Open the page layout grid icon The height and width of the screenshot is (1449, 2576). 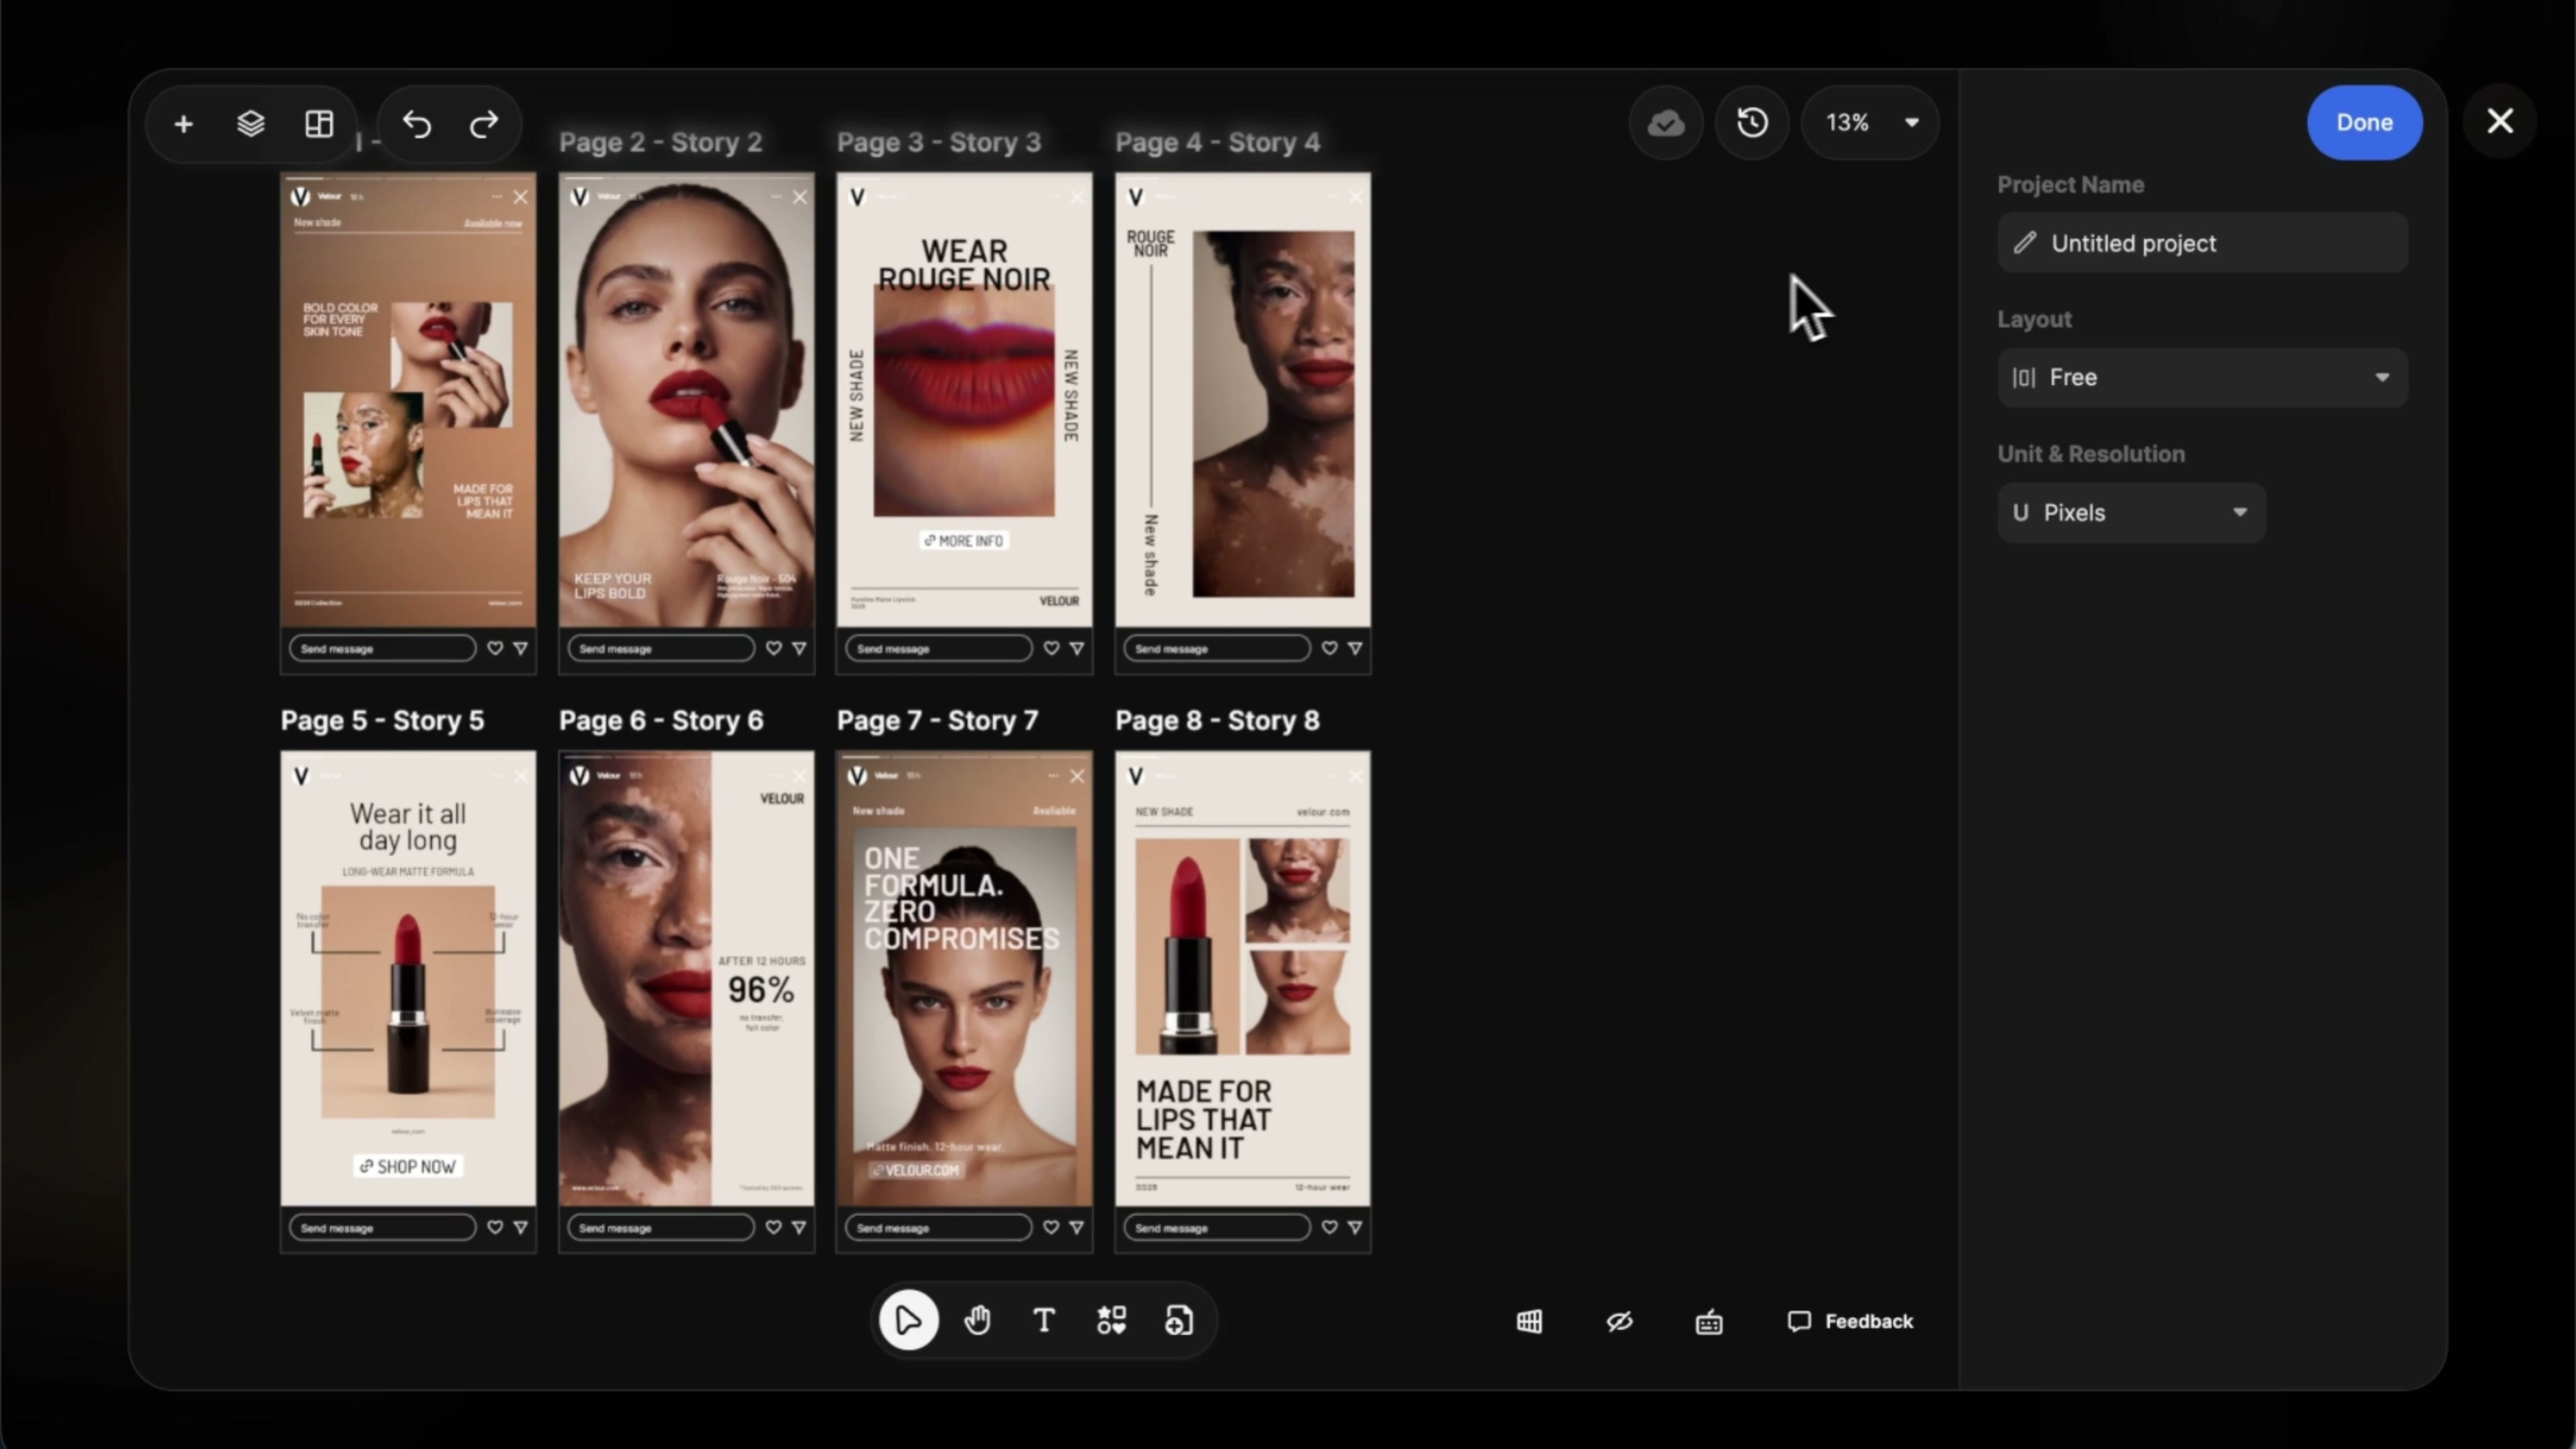click(319, 124)
